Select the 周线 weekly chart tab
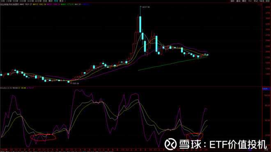 (x=51, y=1)
